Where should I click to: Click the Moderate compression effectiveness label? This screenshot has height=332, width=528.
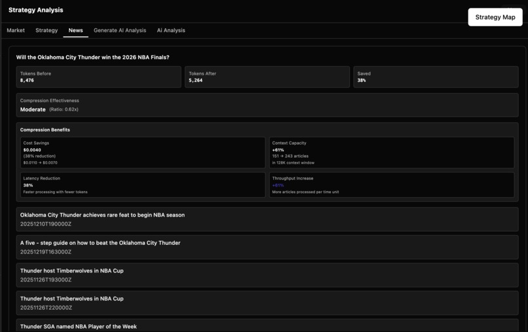point(33,109)
